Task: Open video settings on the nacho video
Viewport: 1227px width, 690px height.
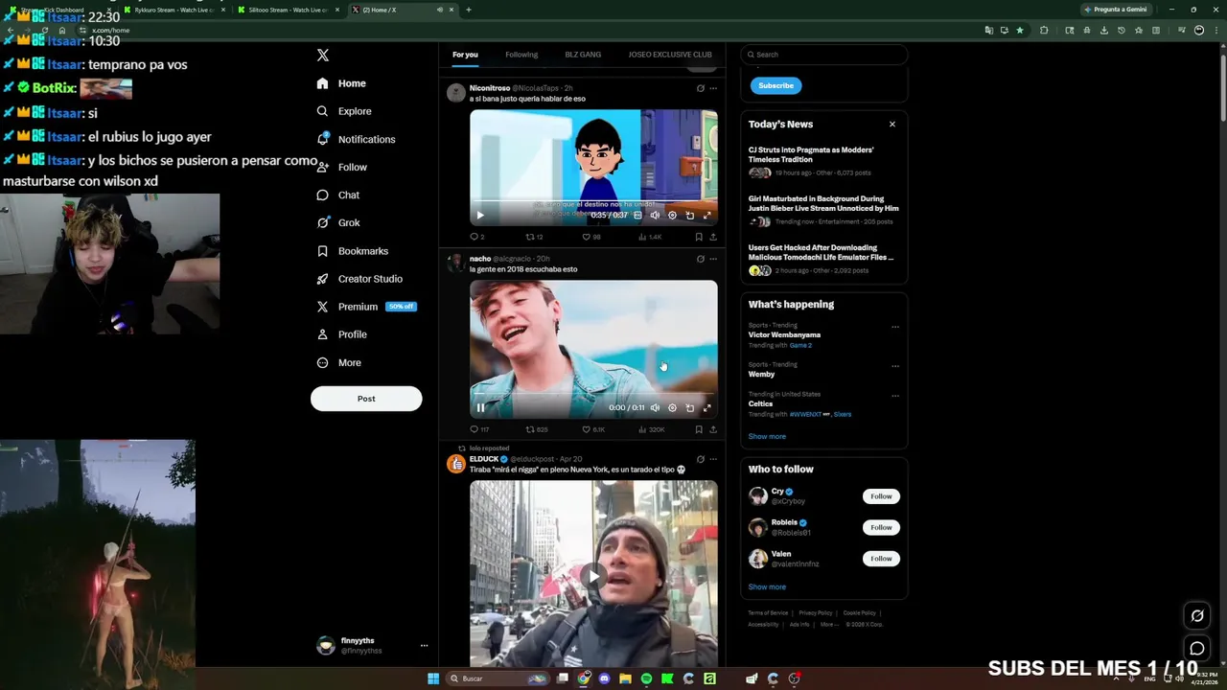Action: (672, 407)
